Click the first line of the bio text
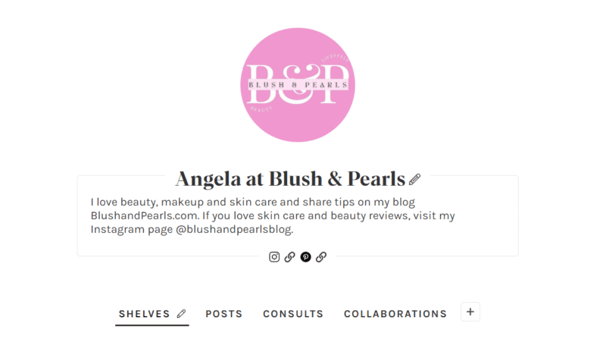 (x=253, y=202)
